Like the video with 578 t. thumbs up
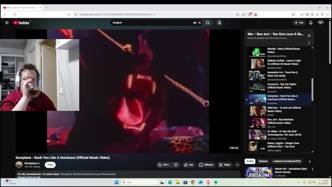Viewport: 332px width, 187px height. [163, 165]
